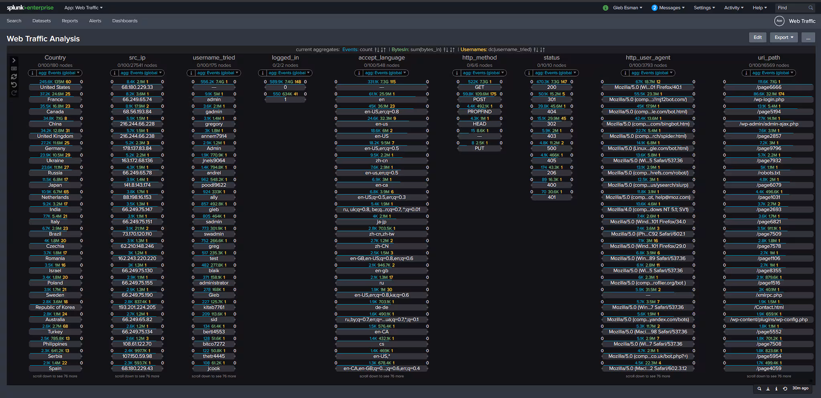Click the keyboard shortcuts icon in sidebar
The image size is (821, 398).
click(x=14, y=69)
